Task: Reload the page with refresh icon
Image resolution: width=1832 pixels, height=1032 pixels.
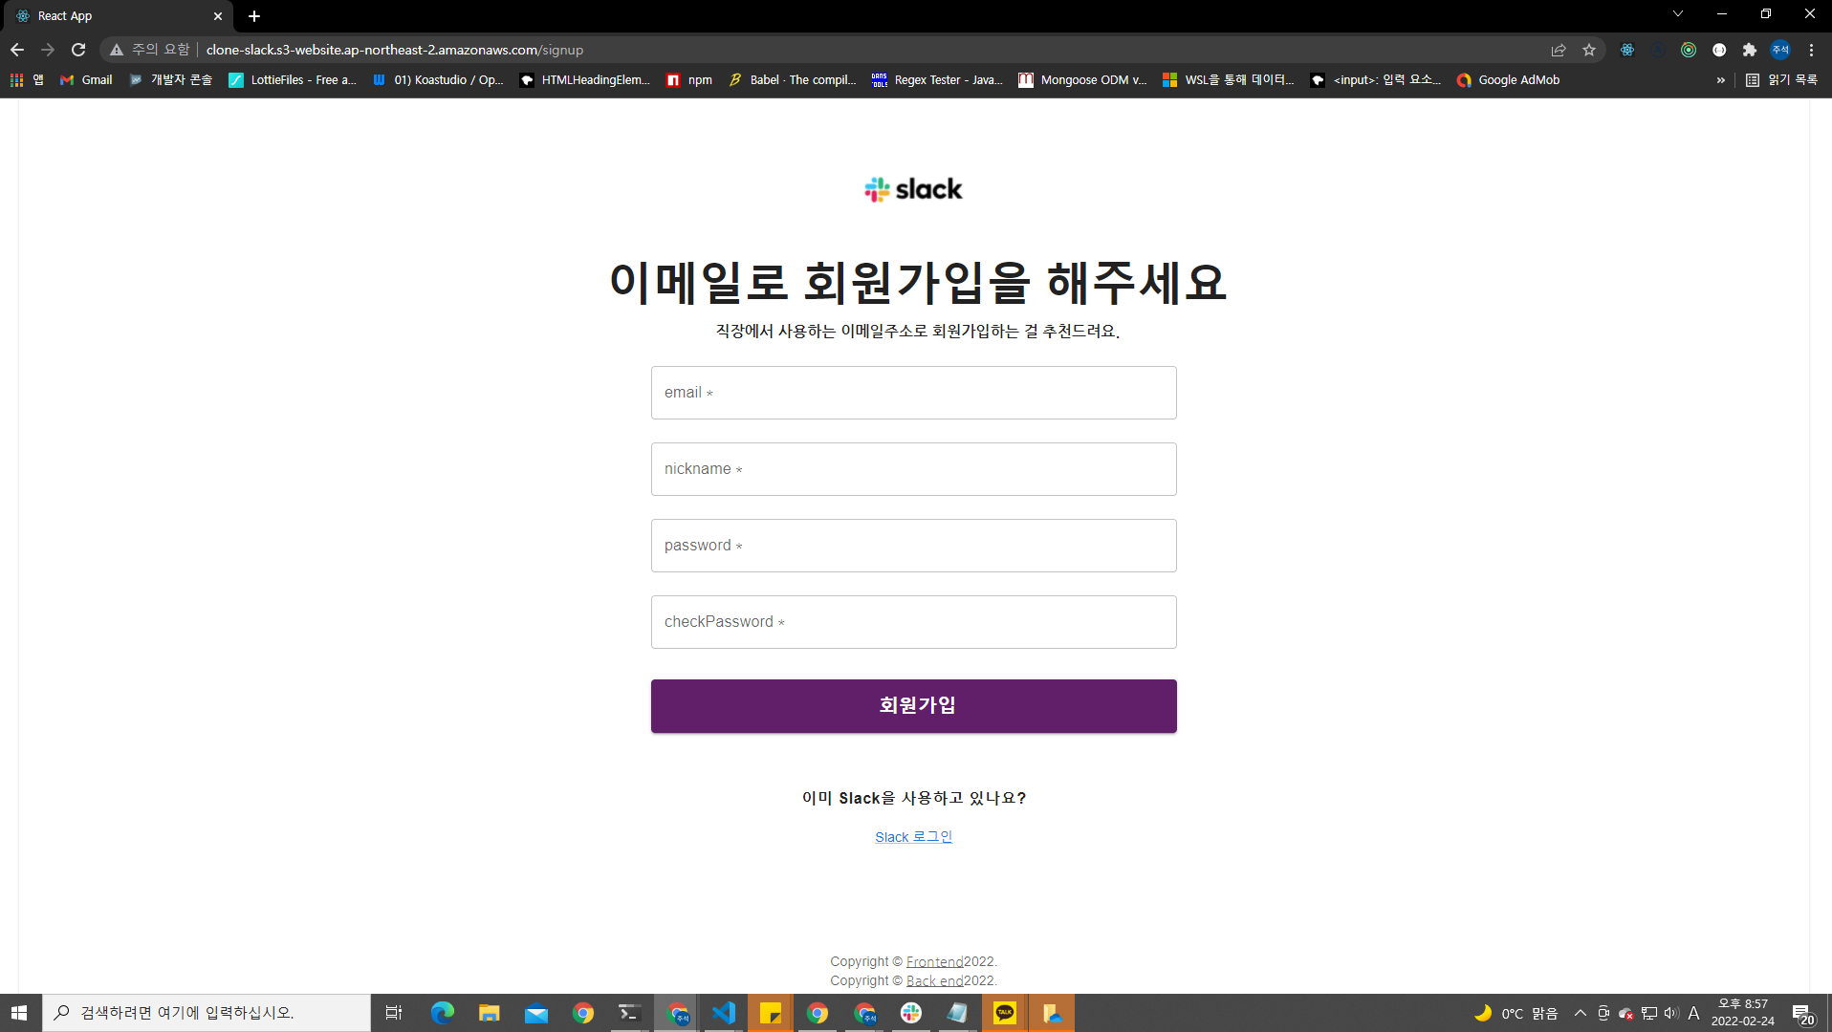Action: point(78,50)
